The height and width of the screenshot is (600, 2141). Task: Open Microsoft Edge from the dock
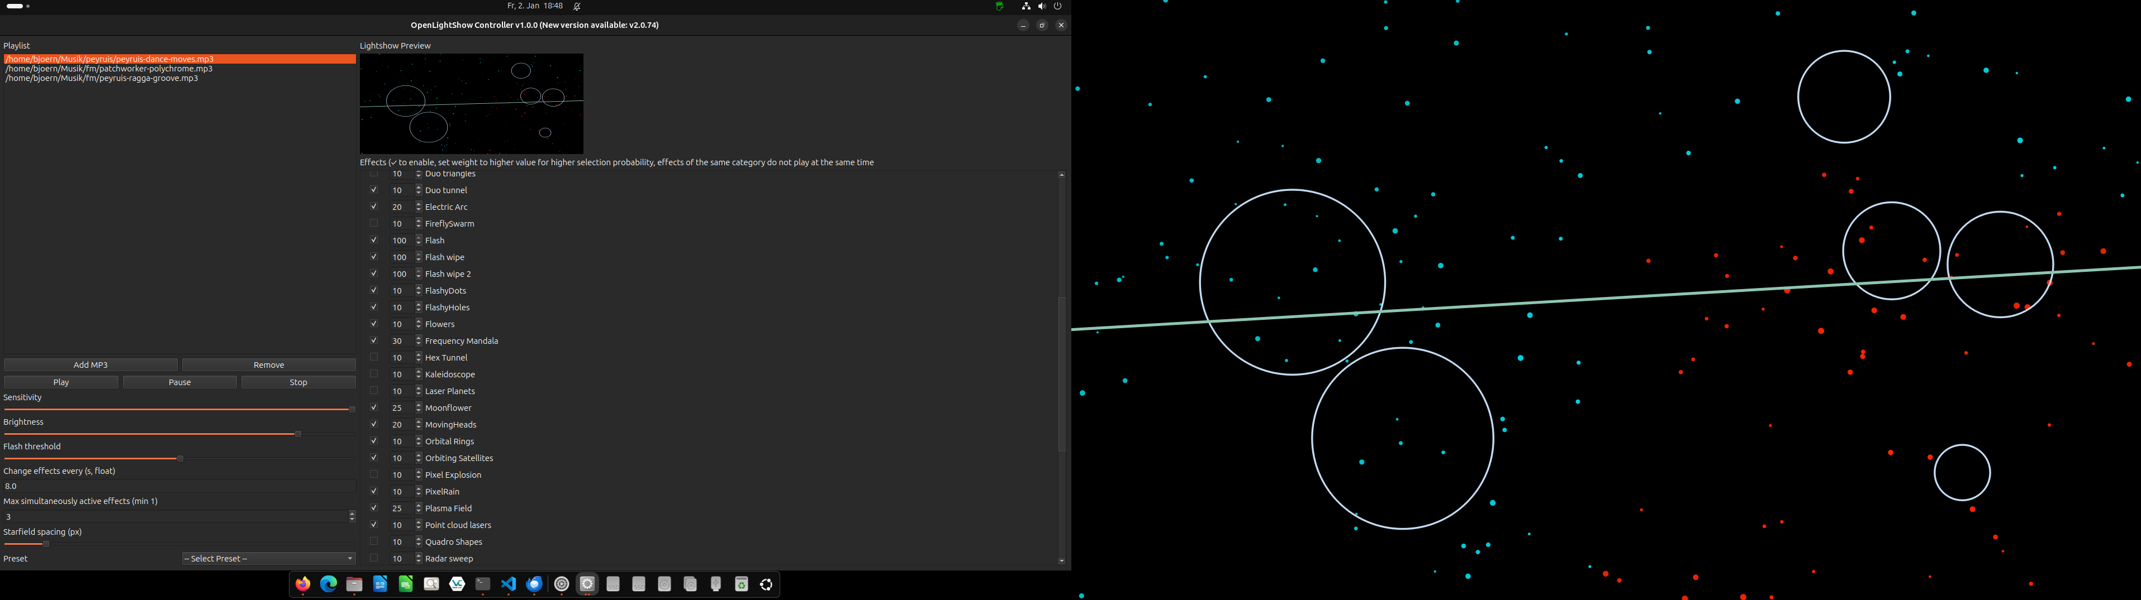328,584
